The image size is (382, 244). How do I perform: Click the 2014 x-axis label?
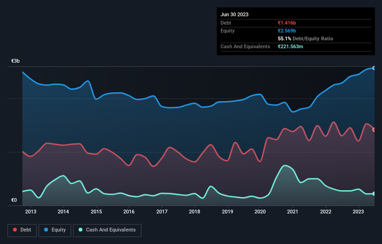point(63,212)
